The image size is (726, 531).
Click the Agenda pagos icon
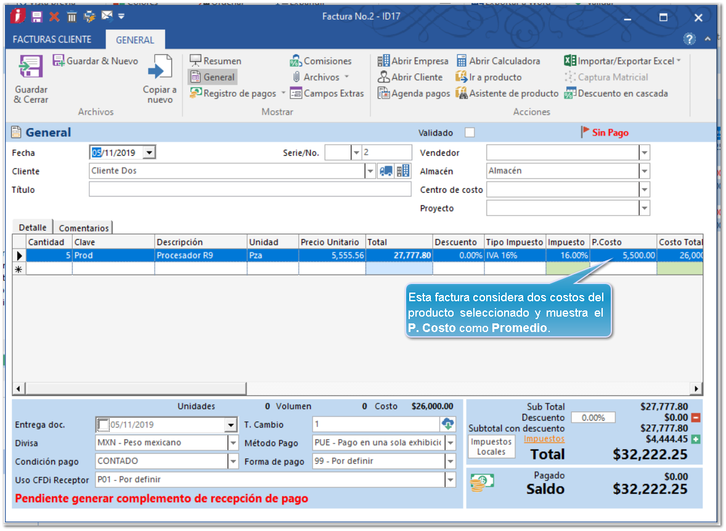[383, 94]
